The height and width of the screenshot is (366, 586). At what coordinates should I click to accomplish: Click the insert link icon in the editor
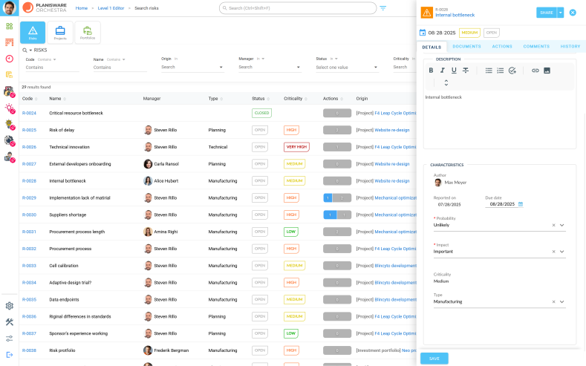[535, 71]
